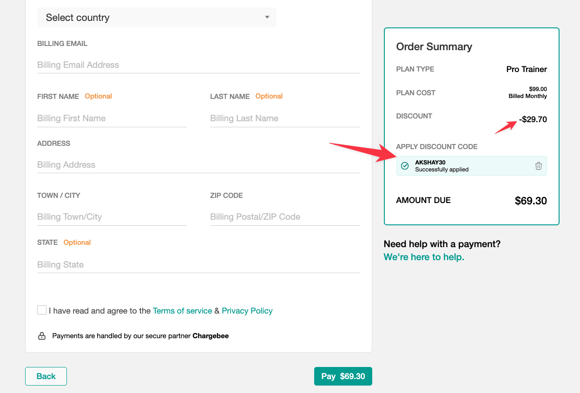580x393 pixels.
Task: Click the Billed Monthly text
Action: (528, 96)
